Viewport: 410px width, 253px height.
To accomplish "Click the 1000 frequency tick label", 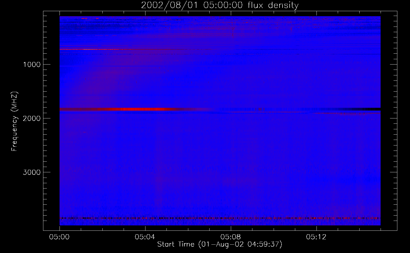I will [x=32, y=65].
